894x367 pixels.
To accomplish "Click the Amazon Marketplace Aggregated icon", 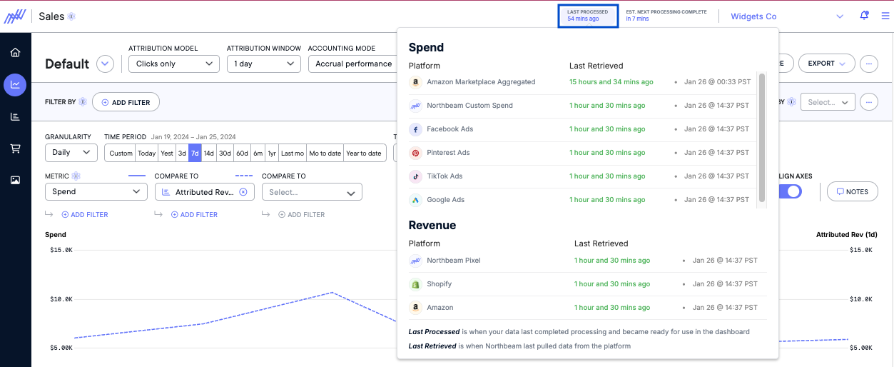I will click(x=415, y=82).
